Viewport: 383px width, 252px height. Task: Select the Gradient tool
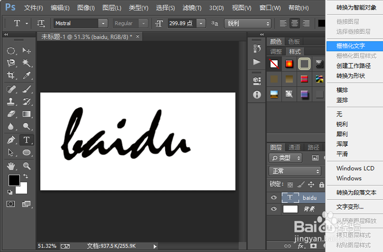click(x=27, y=114)
